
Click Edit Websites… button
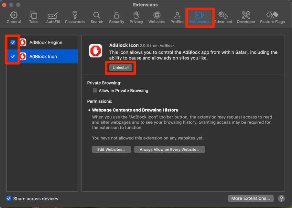(x=111, y=149)
